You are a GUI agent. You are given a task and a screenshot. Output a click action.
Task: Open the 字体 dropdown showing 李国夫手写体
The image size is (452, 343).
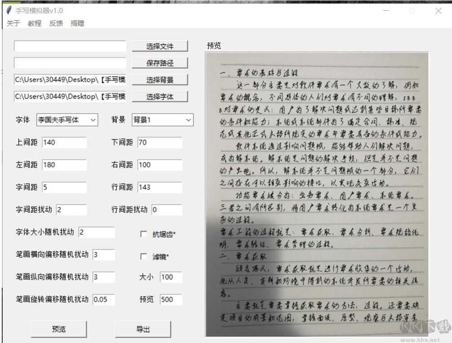[x=66, y=120]
